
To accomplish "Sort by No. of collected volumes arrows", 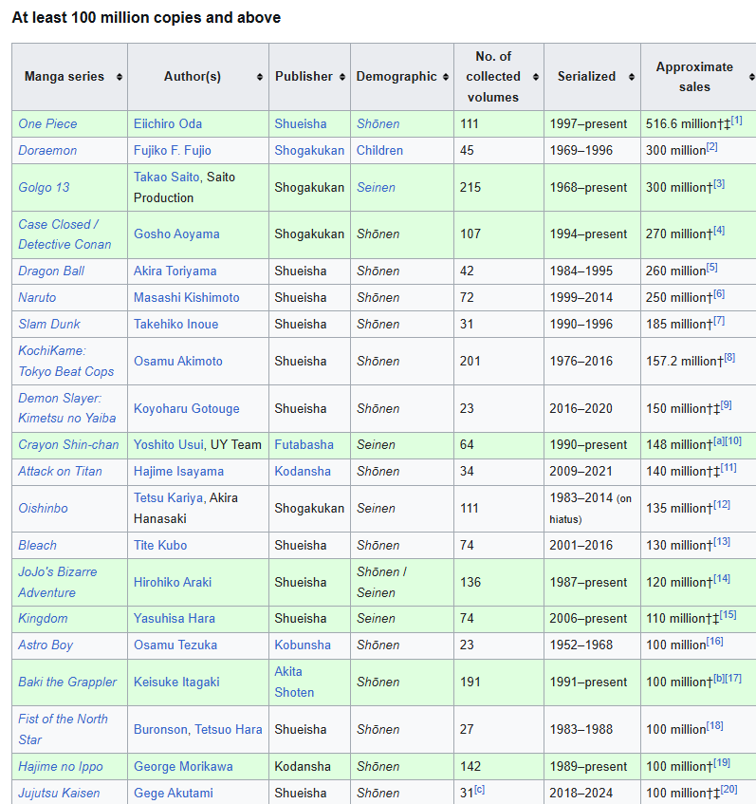I will pyautogui.click(x=536, y=77).
